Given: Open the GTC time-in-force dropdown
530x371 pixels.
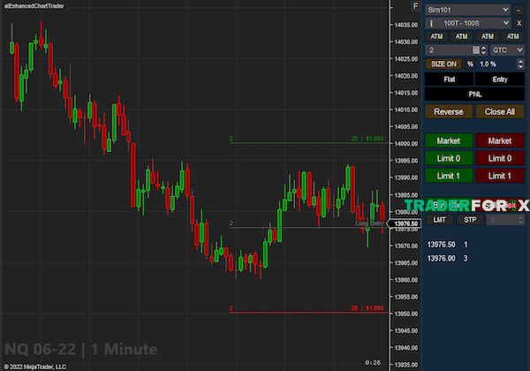Looking at the screenshot, I should click(x=507, y=50).
